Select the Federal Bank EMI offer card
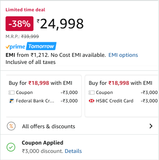Image resolution: width=159 pixels, height=160 pixels. pyautogui.click(x=44, y=96)
